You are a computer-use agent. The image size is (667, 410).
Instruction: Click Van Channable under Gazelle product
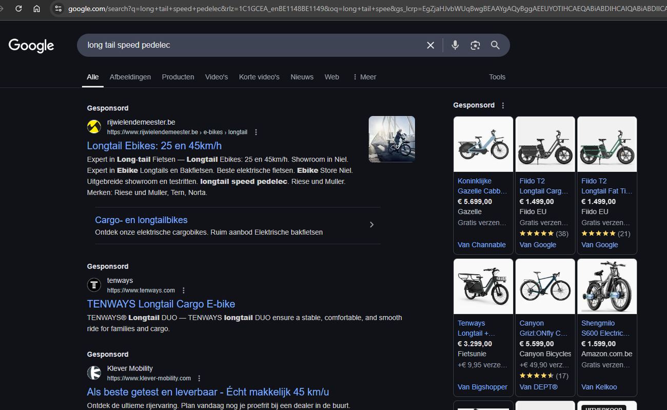tap(482, 245)
